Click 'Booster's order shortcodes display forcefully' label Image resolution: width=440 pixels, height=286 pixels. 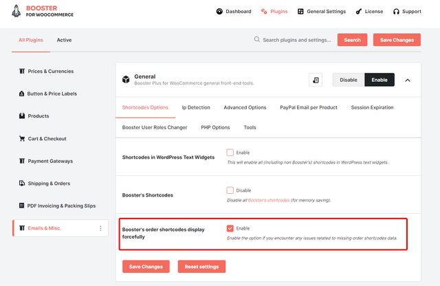tap(164, 233)
